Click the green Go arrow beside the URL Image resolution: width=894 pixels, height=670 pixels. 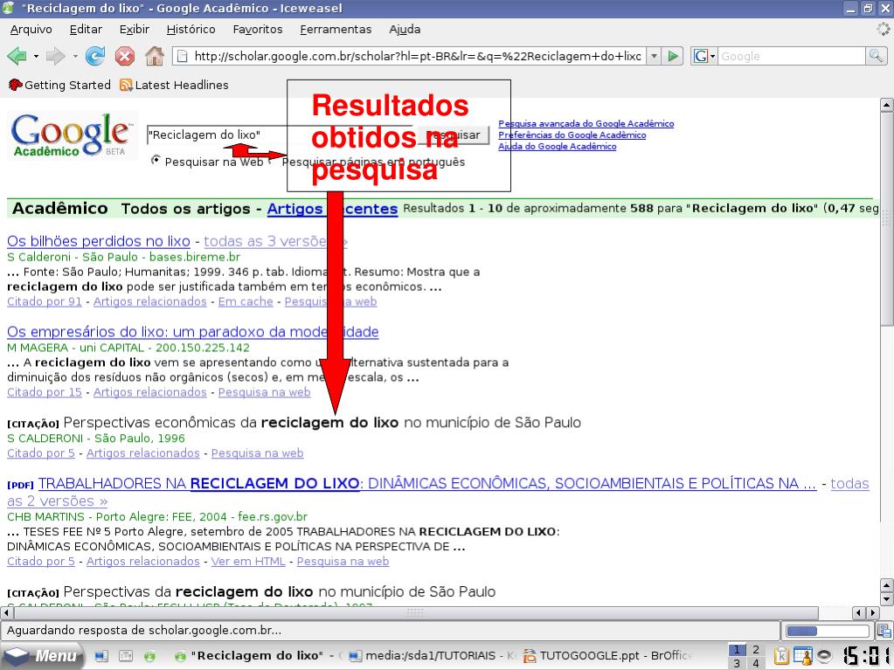674,56
